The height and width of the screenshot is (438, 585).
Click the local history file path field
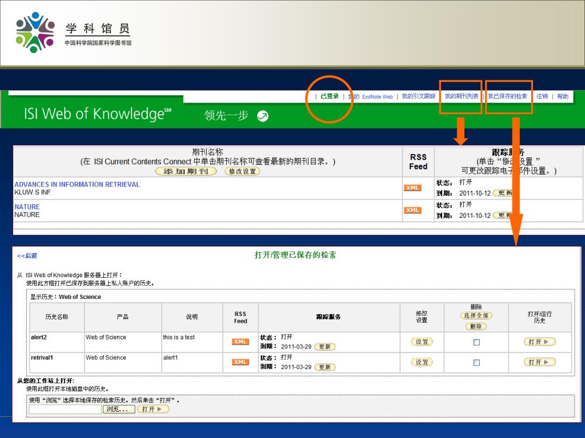click(65, 409)
